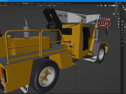Open the Compositing workspace tab
This screenshot has height=94, width=126.
tap(51, 3)
